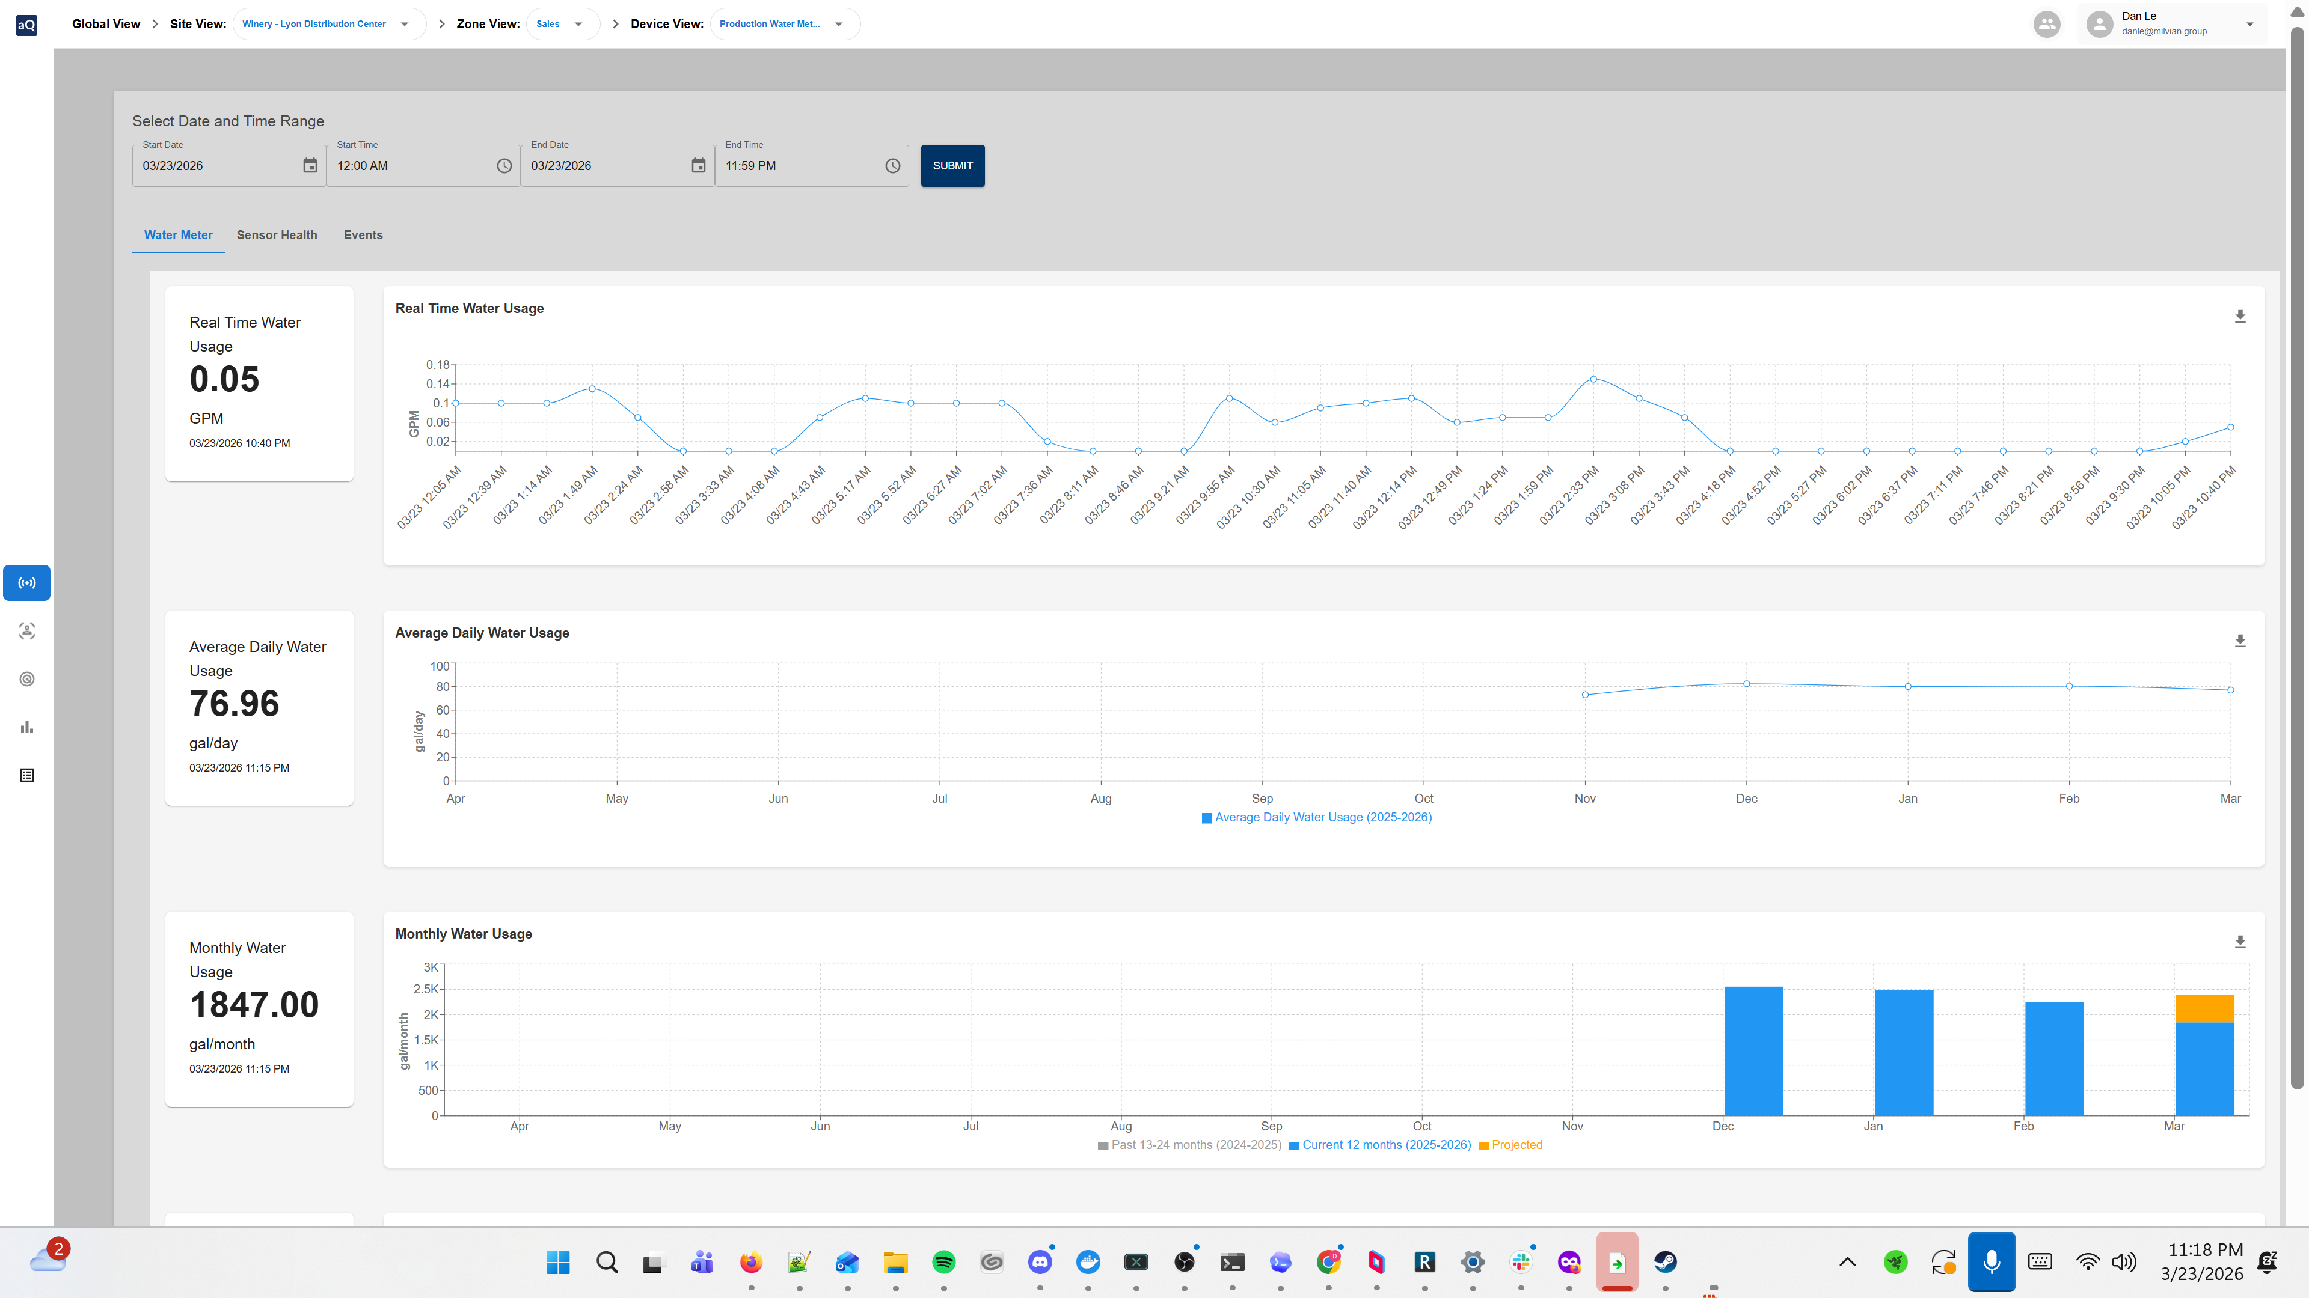Image resolution: width=2309 pixels, height=1298 pixels.
Task: Click the Dan Le profile avatar
Action: [x=2099, y=24]
